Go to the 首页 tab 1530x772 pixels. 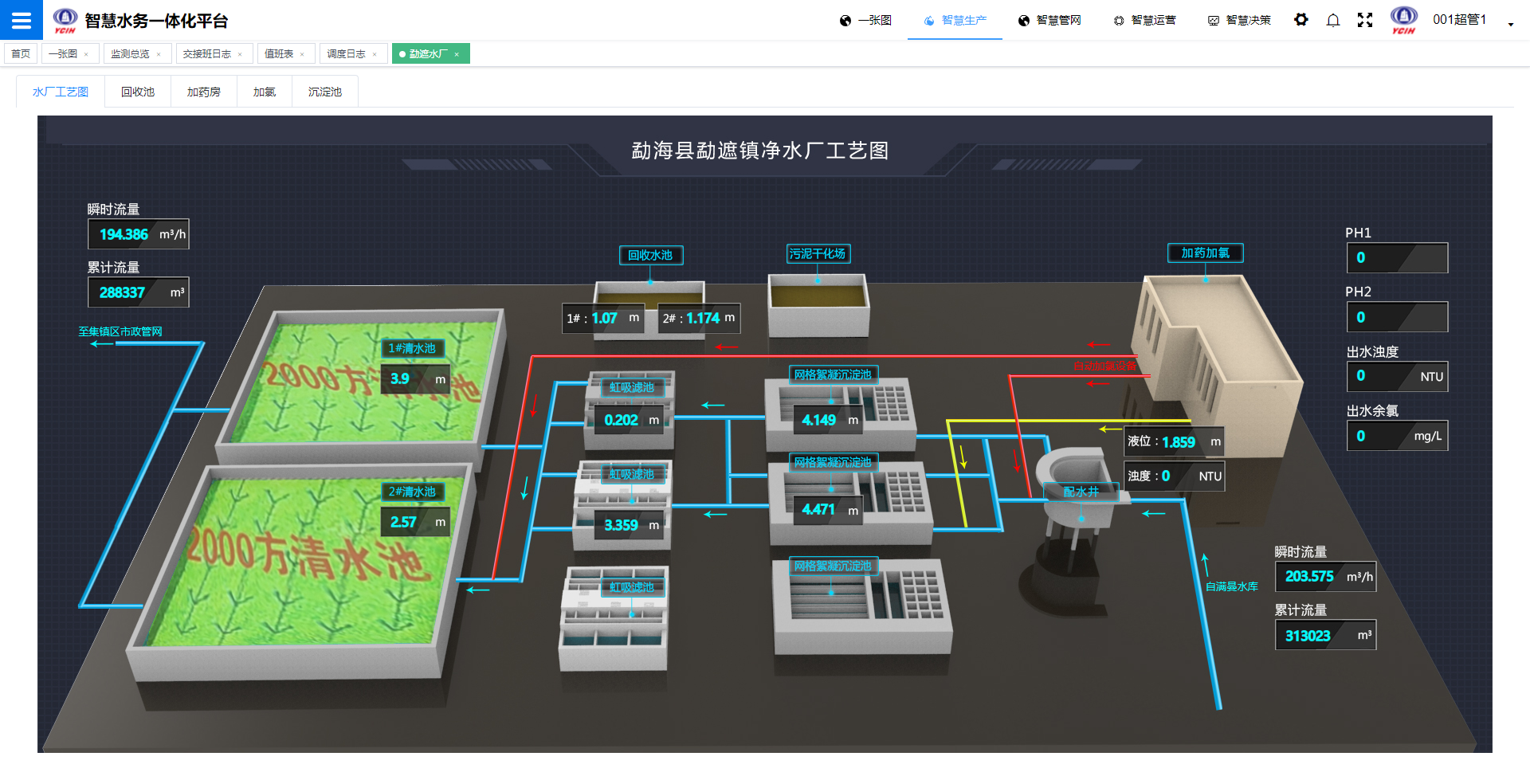21,53
